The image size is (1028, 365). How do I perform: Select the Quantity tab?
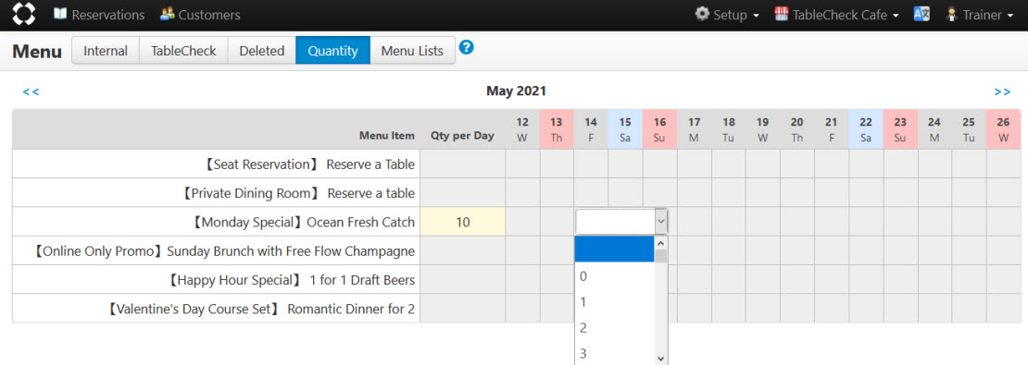333,51
